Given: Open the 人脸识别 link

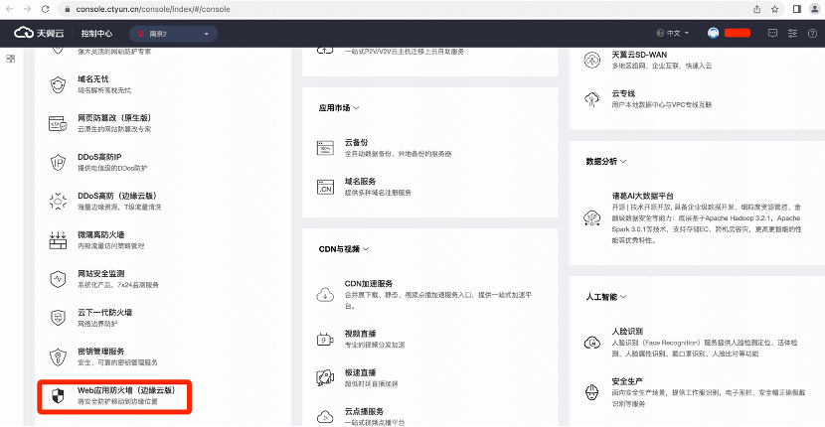Looking at the screenshot, I should (627, 332).
